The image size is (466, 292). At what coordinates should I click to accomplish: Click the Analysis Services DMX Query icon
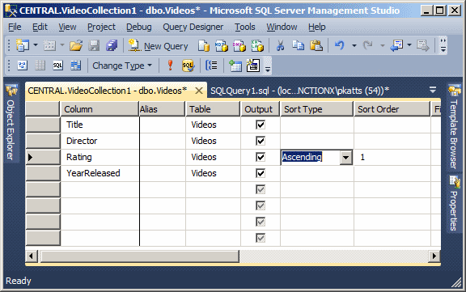point(239,46)
